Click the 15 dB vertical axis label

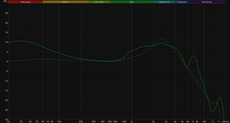(x=6, y=32)
